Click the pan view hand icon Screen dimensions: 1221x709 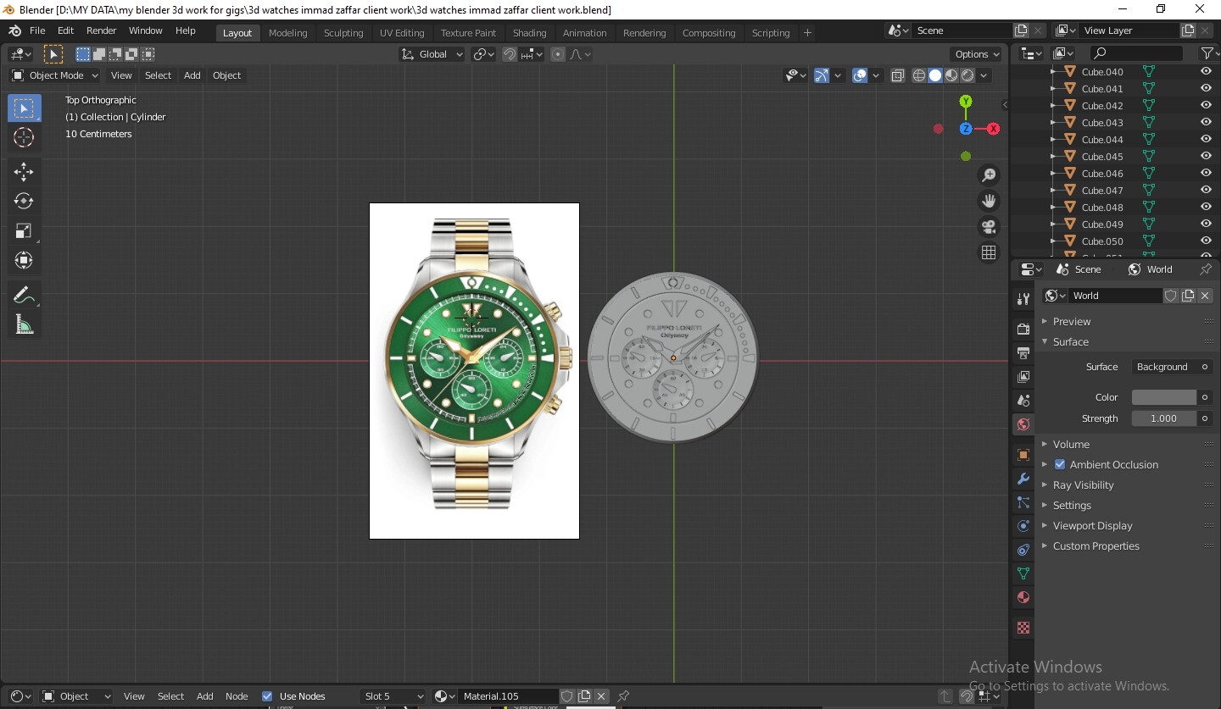[989, 202]
